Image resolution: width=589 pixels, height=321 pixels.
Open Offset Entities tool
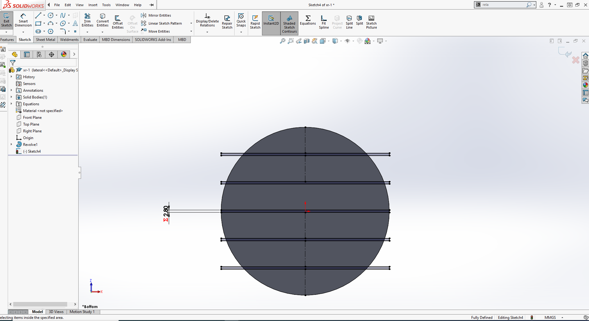coord(118,22)
